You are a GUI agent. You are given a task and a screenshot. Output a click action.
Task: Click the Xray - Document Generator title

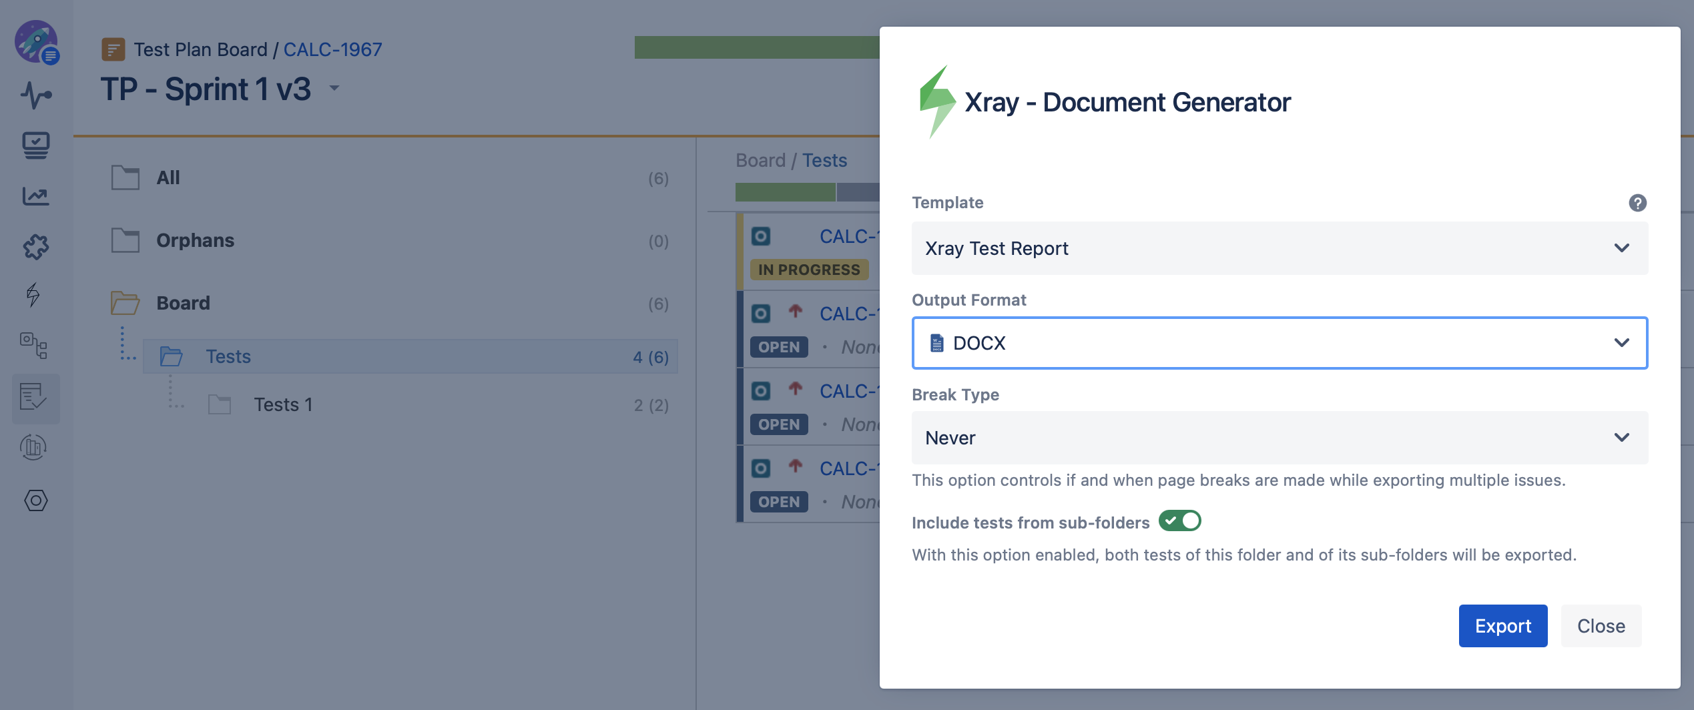point(1127,102)
